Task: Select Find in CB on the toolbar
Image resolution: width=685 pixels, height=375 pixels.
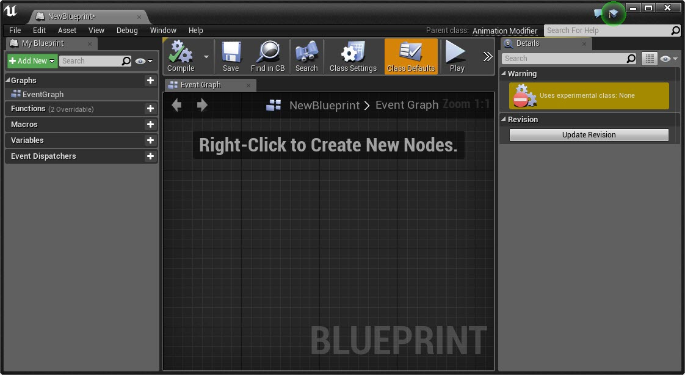Action: [267, 56]
